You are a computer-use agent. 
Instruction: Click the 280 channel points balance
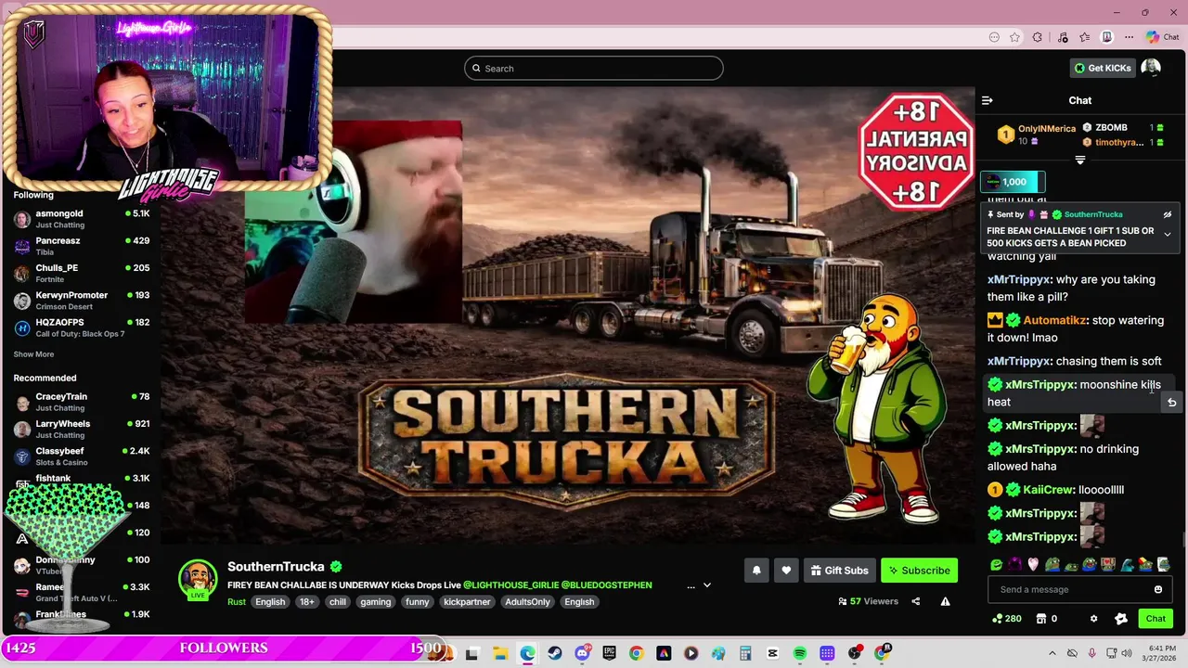pyautogui.click(x=1007, y=619)
